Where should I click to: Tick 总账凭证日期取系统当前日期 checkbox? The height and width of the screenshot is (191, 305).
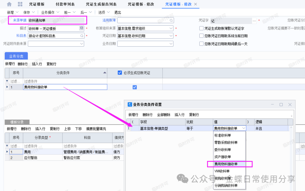[x=201, y=36]
